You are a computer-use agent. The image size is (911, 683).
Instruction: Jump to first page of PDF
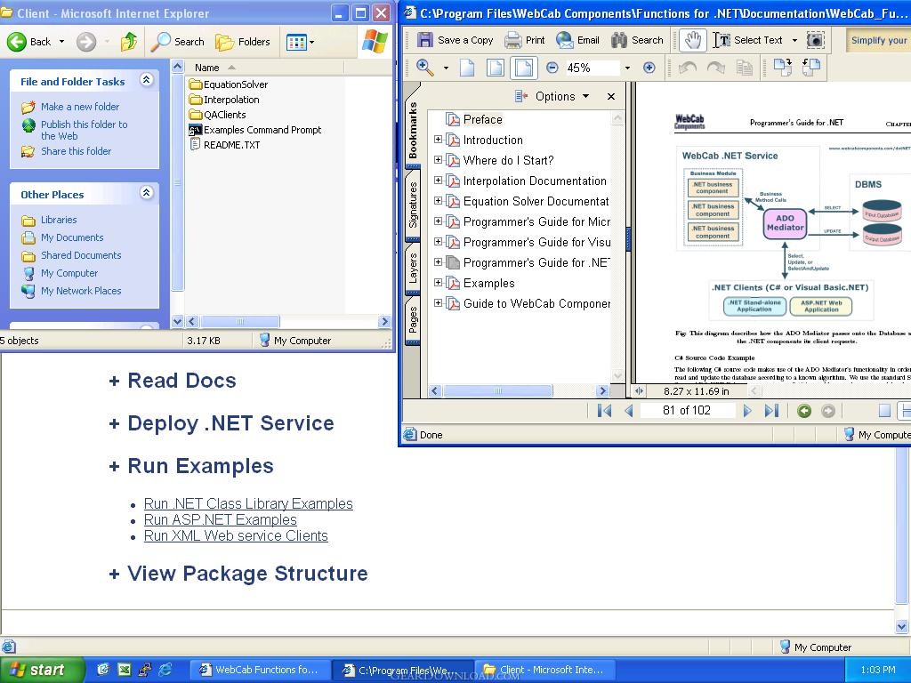pos(605,410)
